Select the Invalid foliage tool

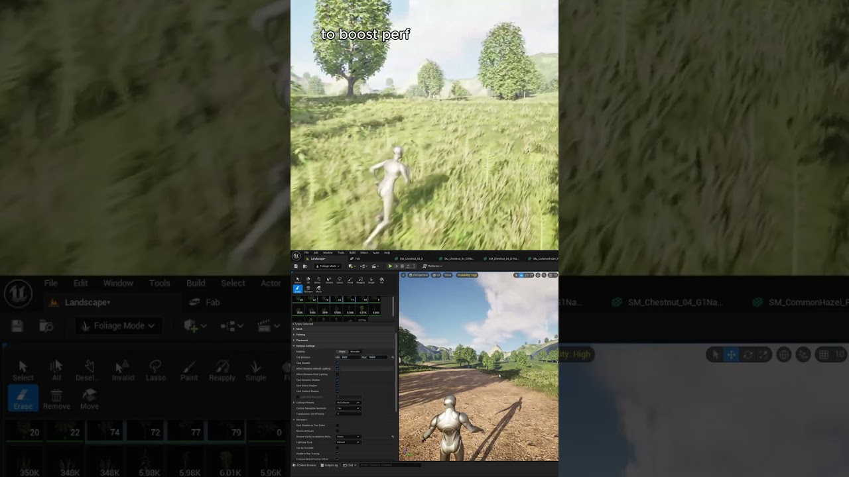[329, 281]
